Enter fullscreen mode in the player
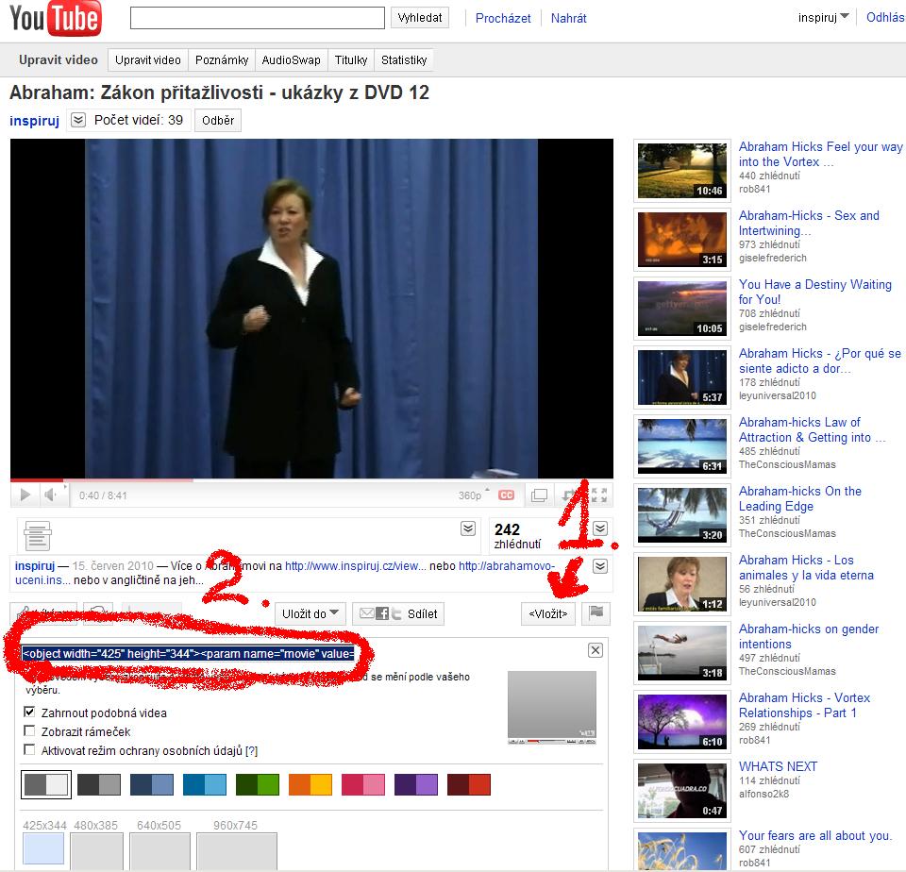The height and width of the screenshot is (872, 906). (599, 495)
